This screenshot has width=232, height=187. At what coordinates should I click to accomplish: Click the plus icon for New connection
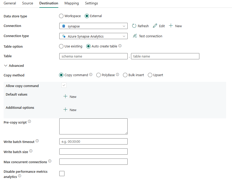click(171, 26)
